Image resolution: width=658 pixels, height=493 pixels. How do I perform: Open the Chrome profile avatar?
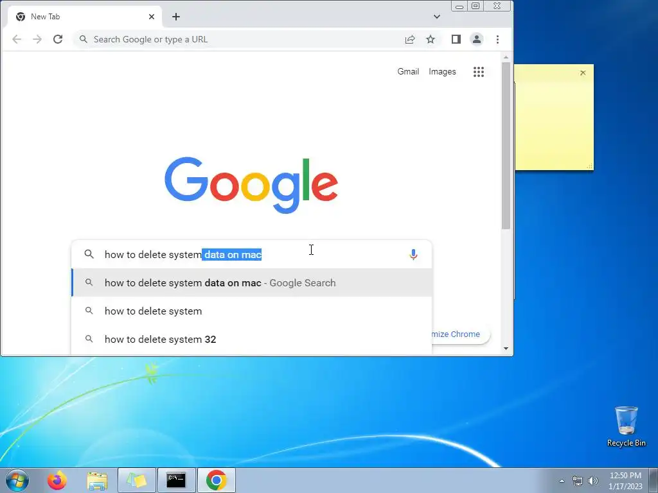[477, 39]
